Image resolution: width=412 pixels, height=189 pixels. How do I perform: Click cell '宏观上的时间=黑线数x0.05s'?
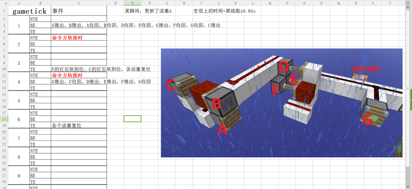click(x=224, y=11)
